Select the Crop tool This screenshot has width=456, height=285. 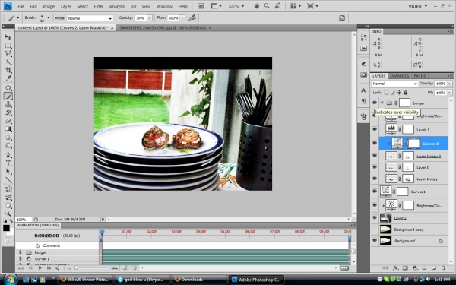click(x=8, y=70)
